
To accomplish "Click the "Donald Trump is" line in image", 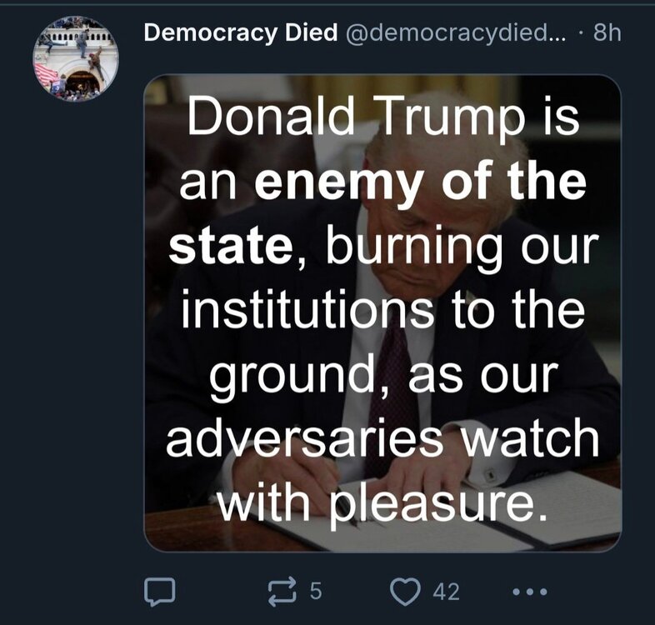I will [x=382, y=121].
